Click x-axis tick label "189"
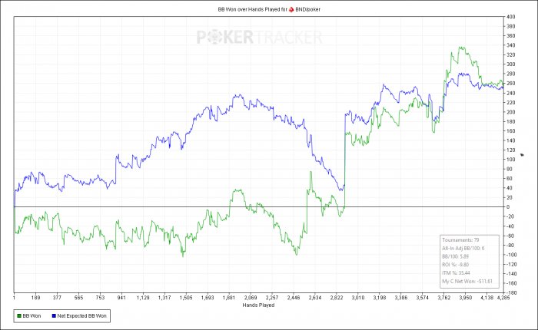This screenshot has width=538, height=330. click(35, 298)
